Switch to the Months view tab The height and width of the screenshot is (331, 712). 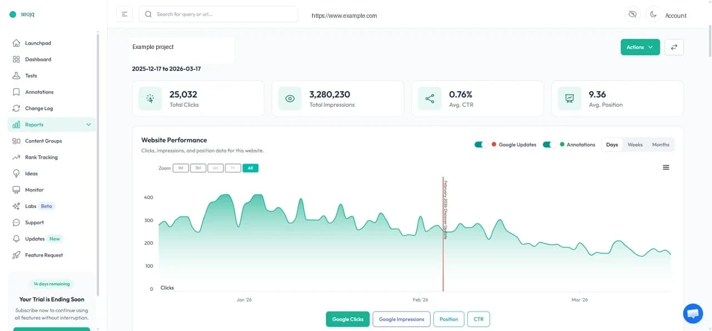pos(660,144)
